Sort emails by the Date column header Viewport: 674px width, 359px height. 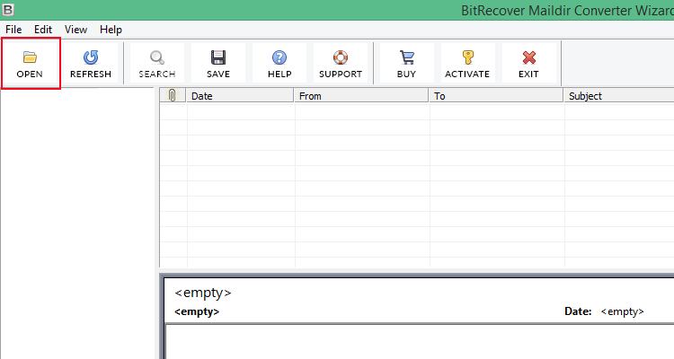coord(240,95)
